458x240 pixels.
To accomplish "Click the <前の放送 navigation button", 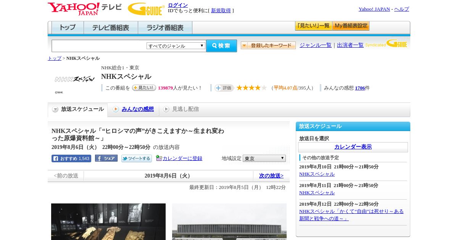I will click(x=66, y=176).
